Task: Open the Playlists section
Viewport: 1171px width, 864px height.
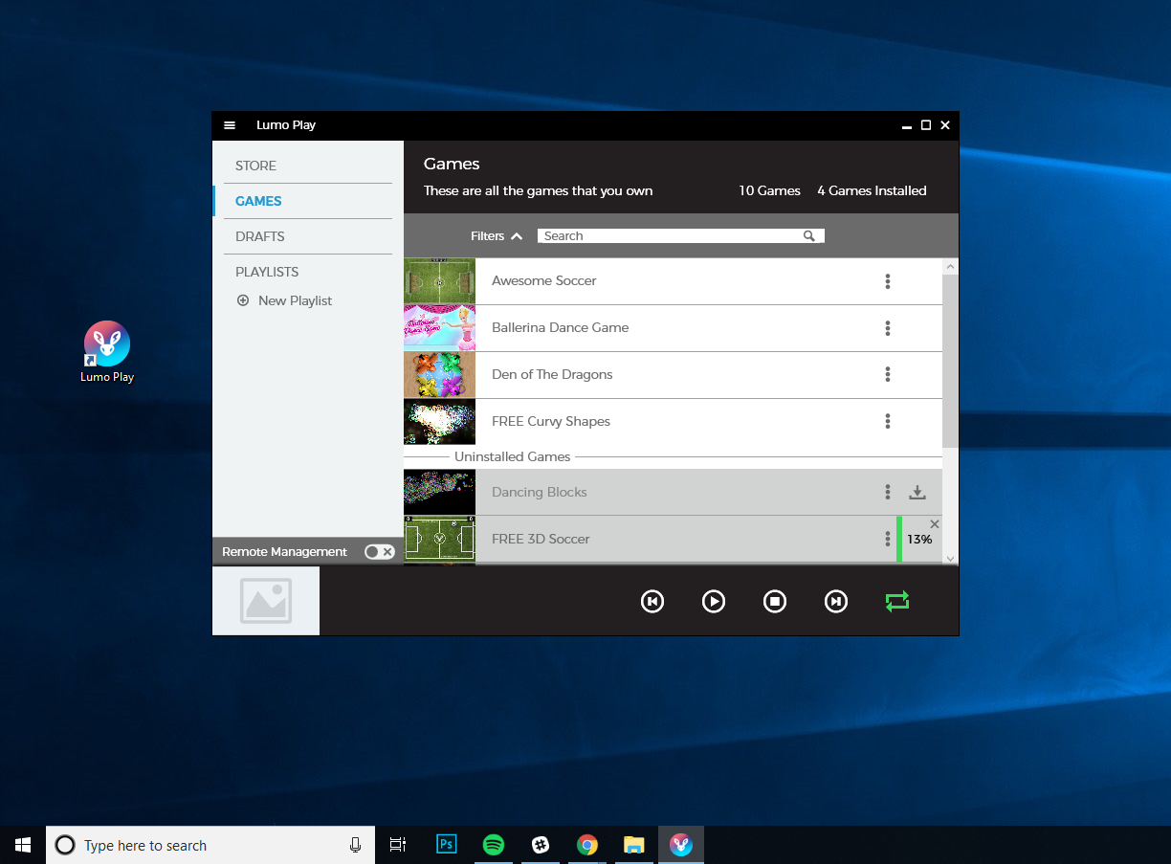Action: [x=267, y=272]
